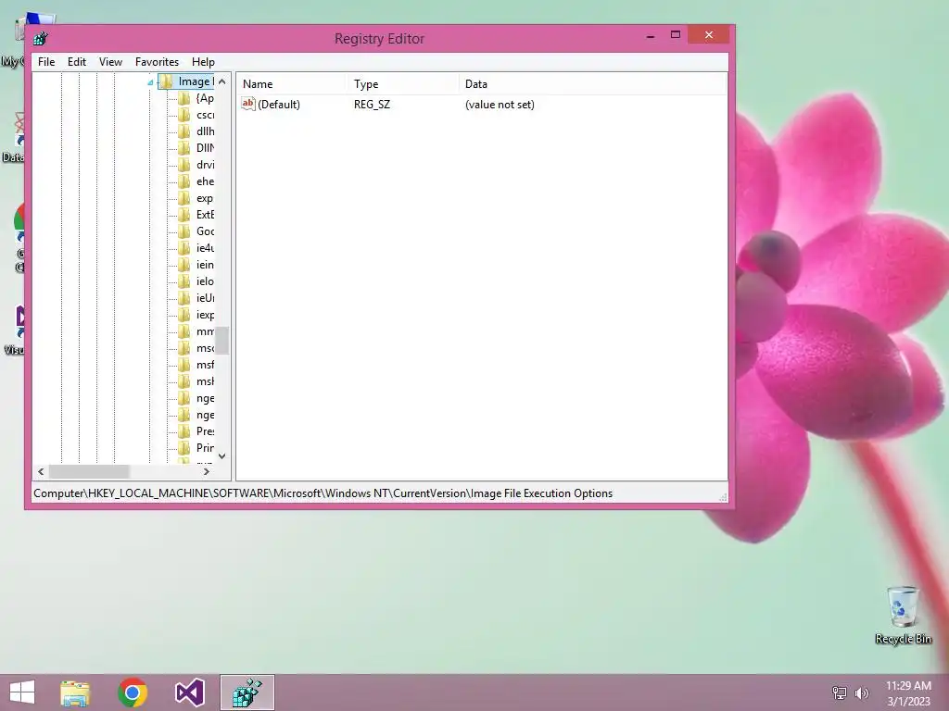Screen dimensions: 949x711
Task: Open File Explorer from the taskbar
Action: point(74,692)
